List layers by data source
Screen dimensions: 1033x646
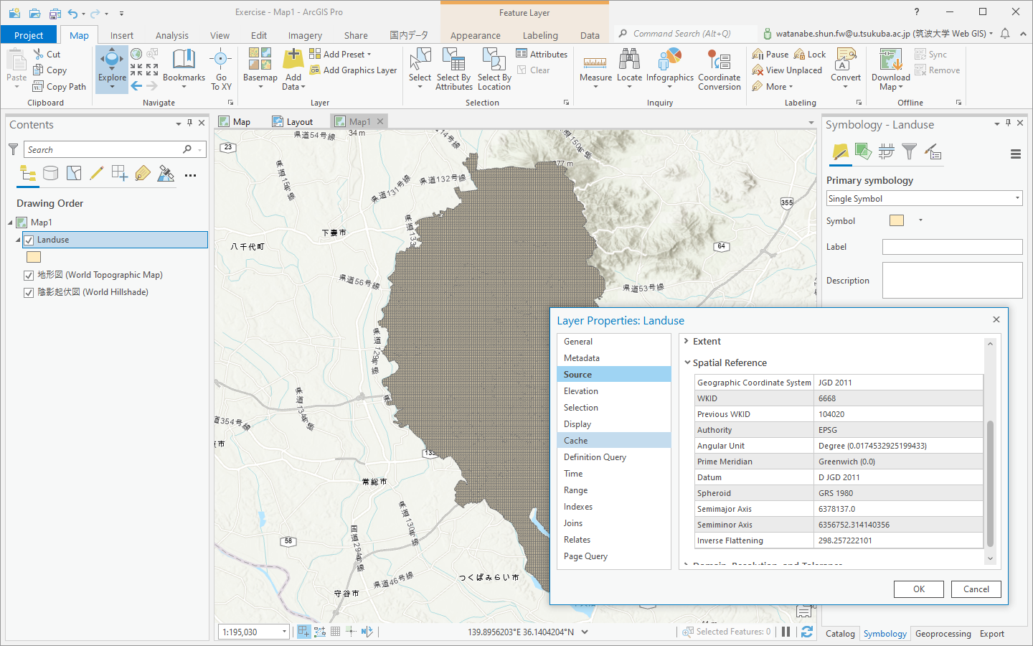(x=50, y=173)
